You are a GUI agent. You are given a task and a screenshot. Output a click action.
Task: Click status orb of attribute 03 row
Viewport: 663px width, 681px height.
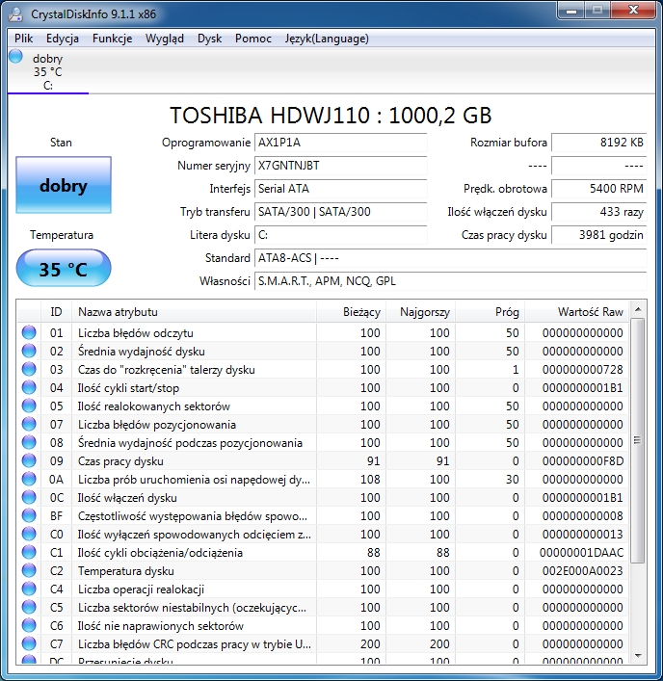point(29,369)
